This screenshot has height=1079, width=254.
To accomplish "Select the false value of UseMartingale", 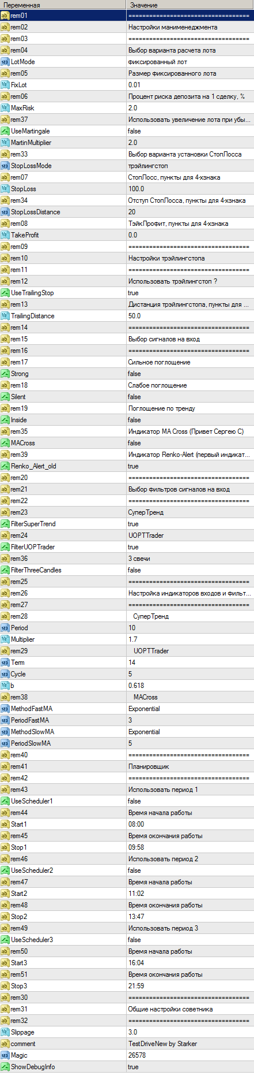I will point(134,131).
